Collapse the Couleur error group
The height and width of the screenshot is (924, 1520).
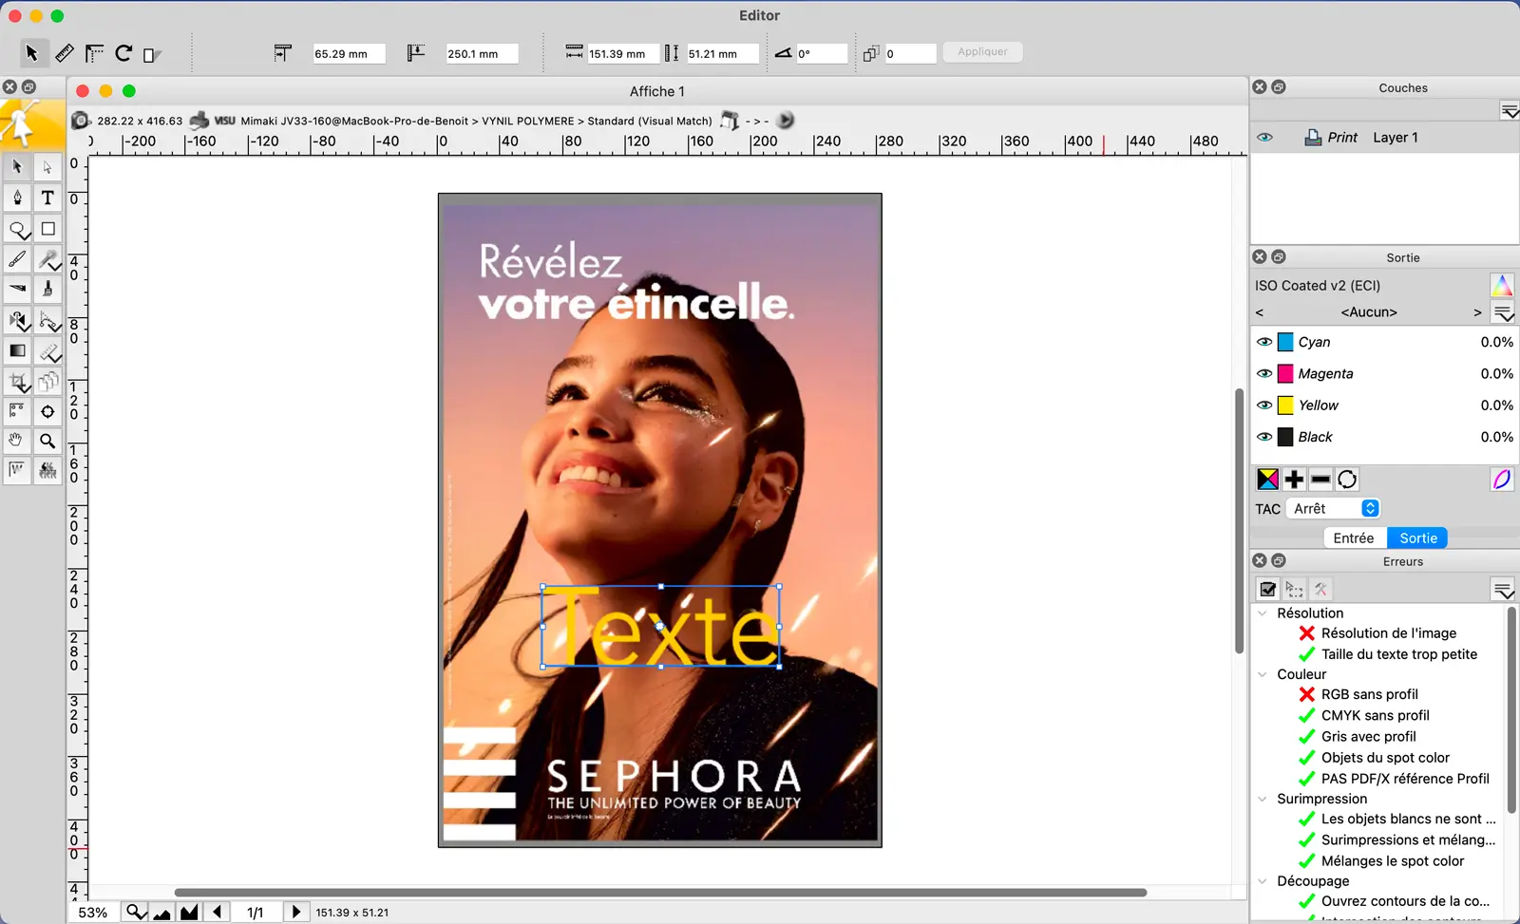[x=1263, y=674]
